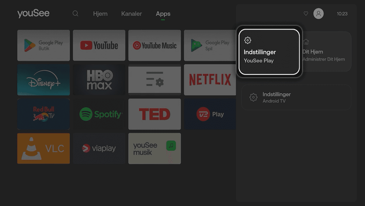The height and width of the screenshot is (206, 365).
Task: Open the user profile avatar
Action: [x=318, y=14]
